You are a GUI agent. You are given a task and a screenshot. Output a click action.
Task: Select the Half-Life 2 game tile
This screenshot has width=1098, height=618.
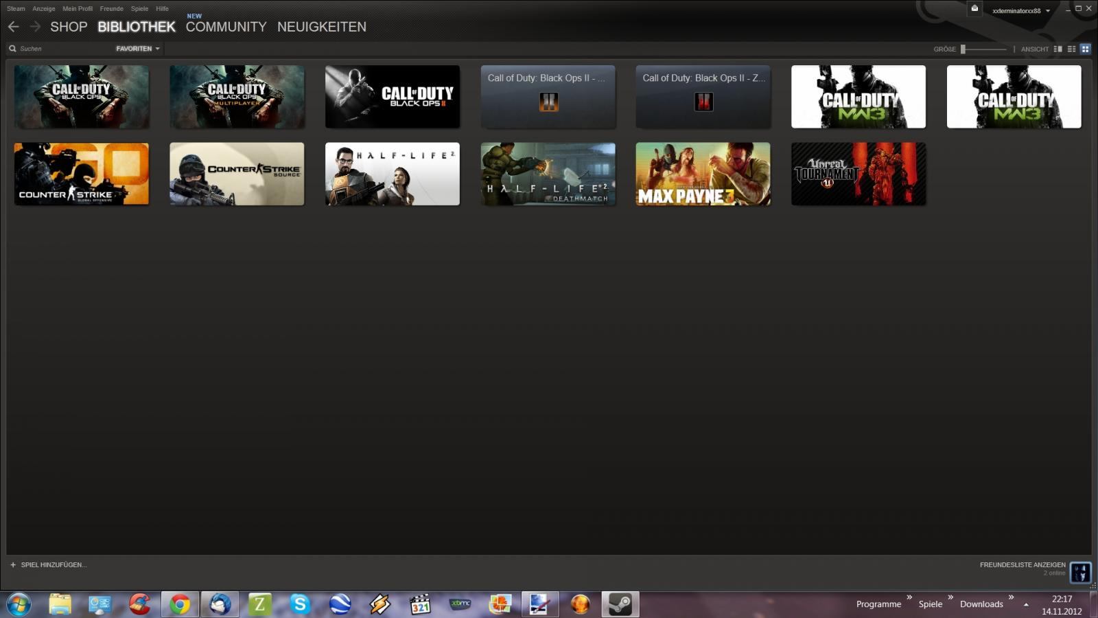[x=393, y=174]
